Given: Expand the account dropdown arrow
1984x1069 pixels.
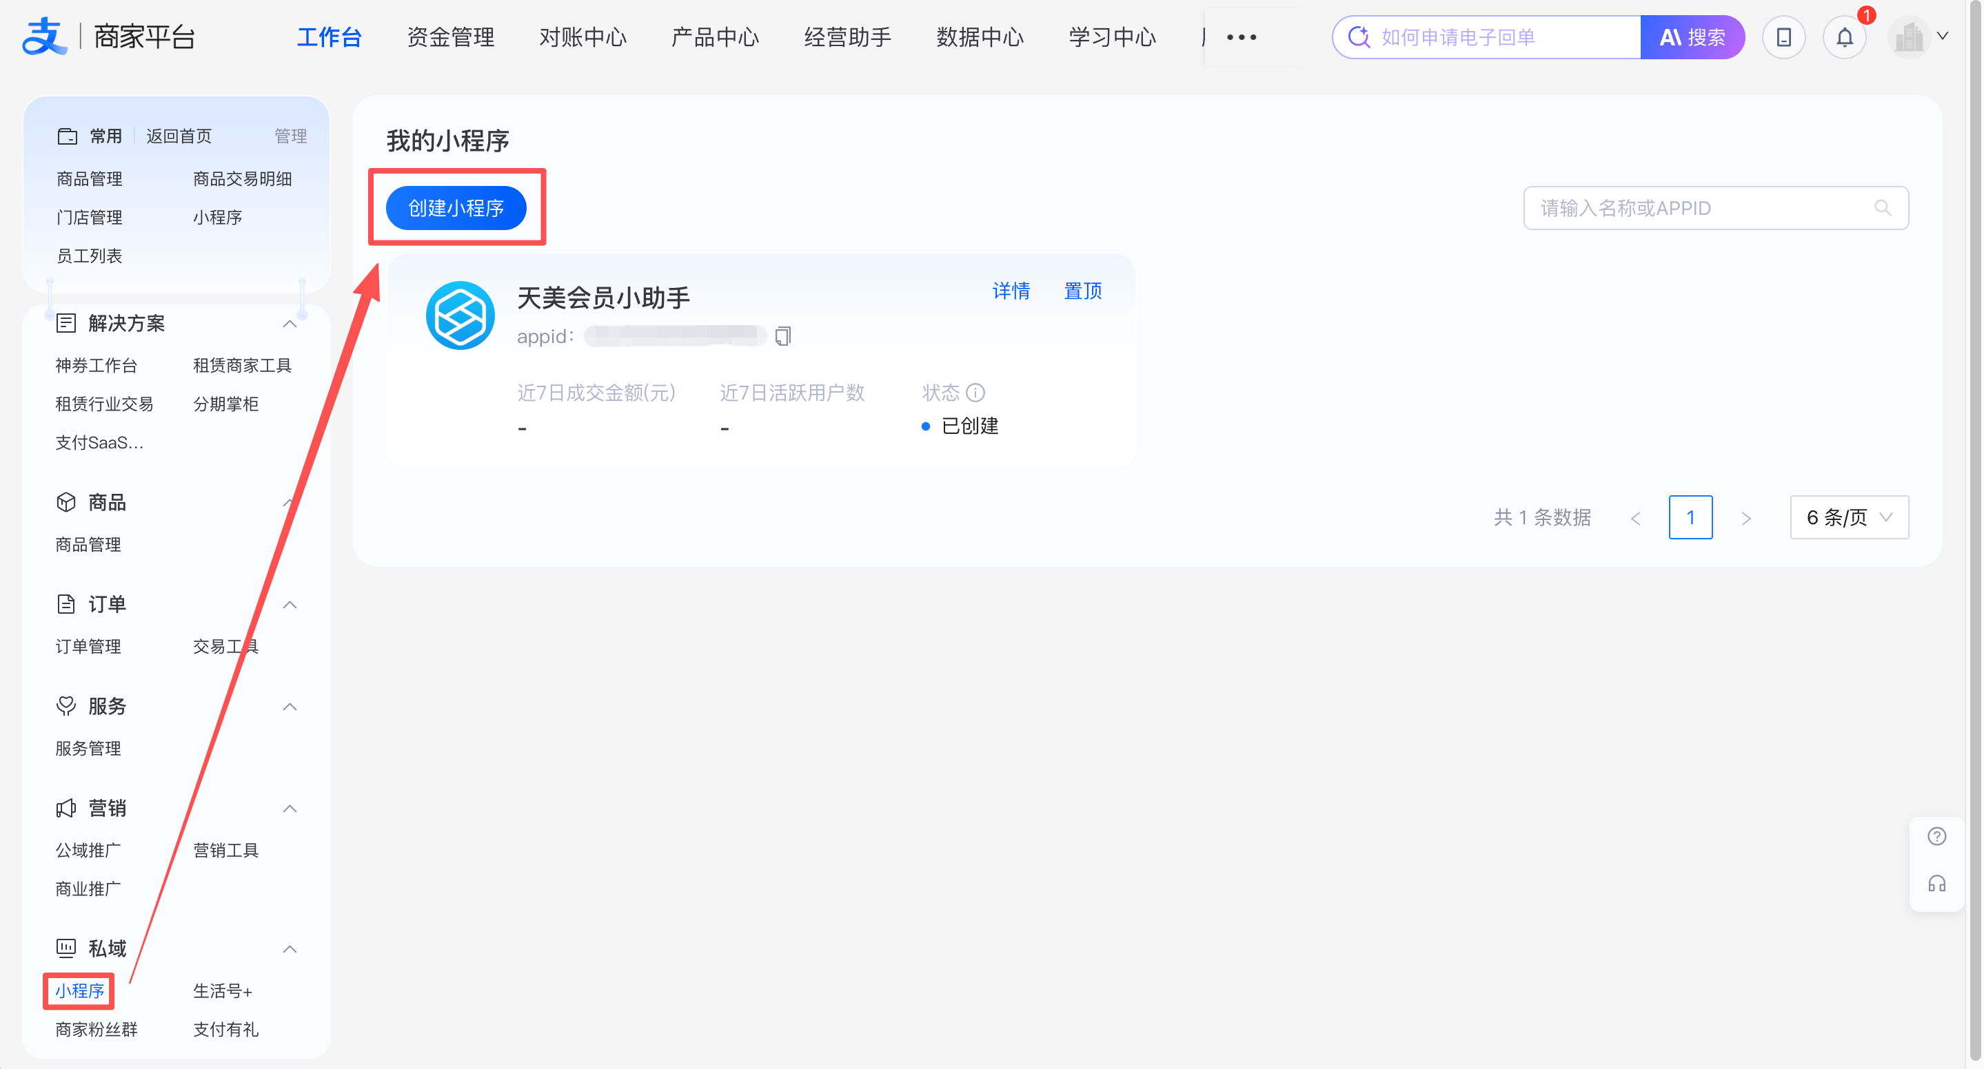Looking at the screenshot, I should pyautogui.click(x=1943, y=37).
